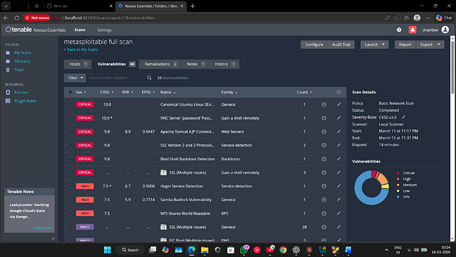
Task: Open the Read More news link
Action: click(42, 228)
